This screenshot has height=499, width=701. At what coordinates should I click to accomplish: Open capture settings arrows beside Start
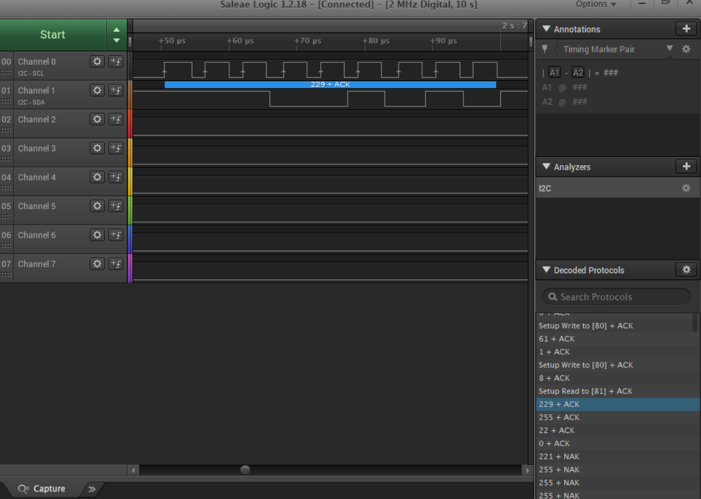tap(116, 35)
